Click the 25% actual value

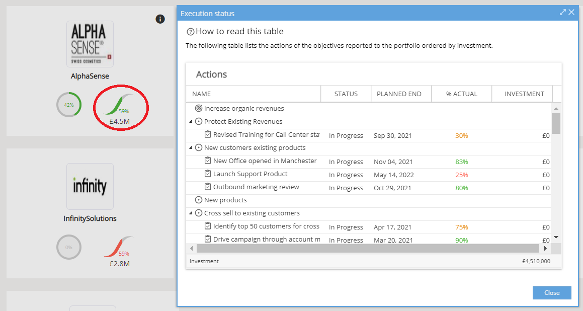click(461, 175)
